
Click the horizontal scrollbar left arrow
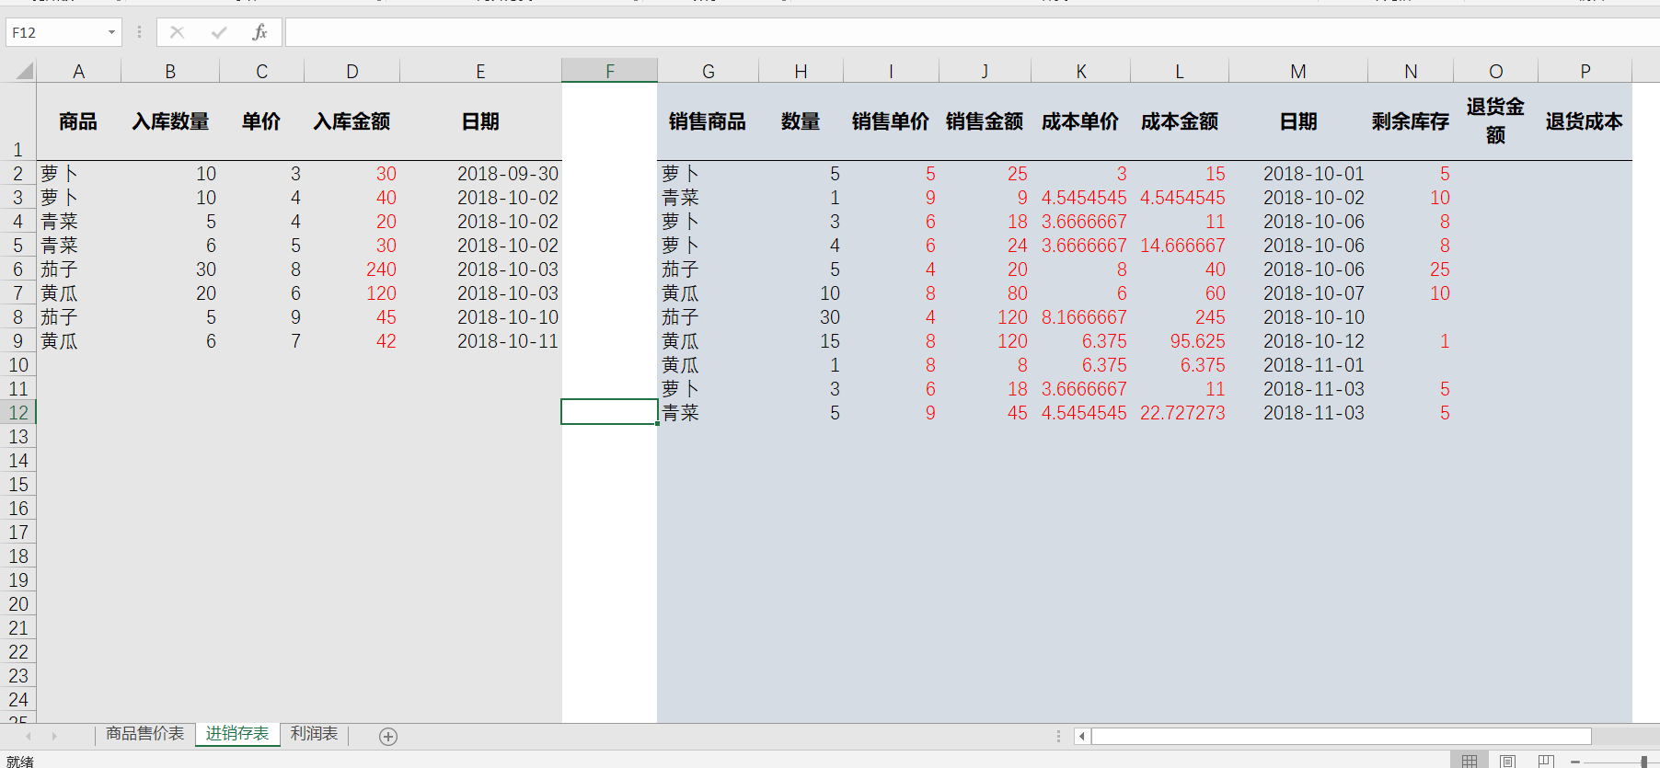tap(1082, 736)
